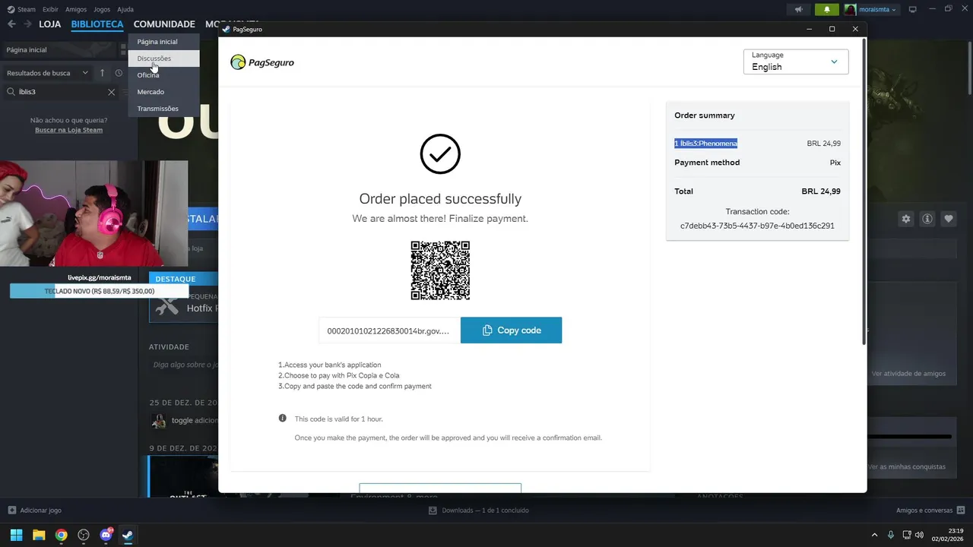The height and width of the screenshot is (547, 973).
Task: Click the transaction code text
Action: pyautogui.click(x=757, y=226)
